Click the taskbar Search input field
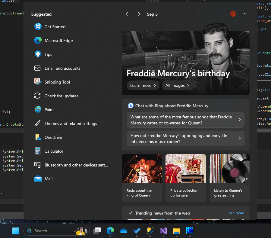Viewport: 271px width, 238px height. click(x=56, y=231)
